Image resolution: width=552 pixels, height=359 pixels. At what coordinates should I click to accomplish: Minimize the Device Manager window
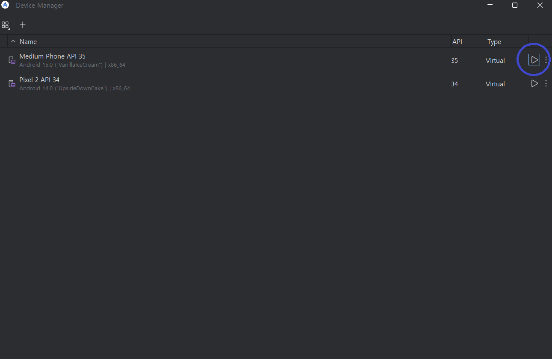[490, 5]
